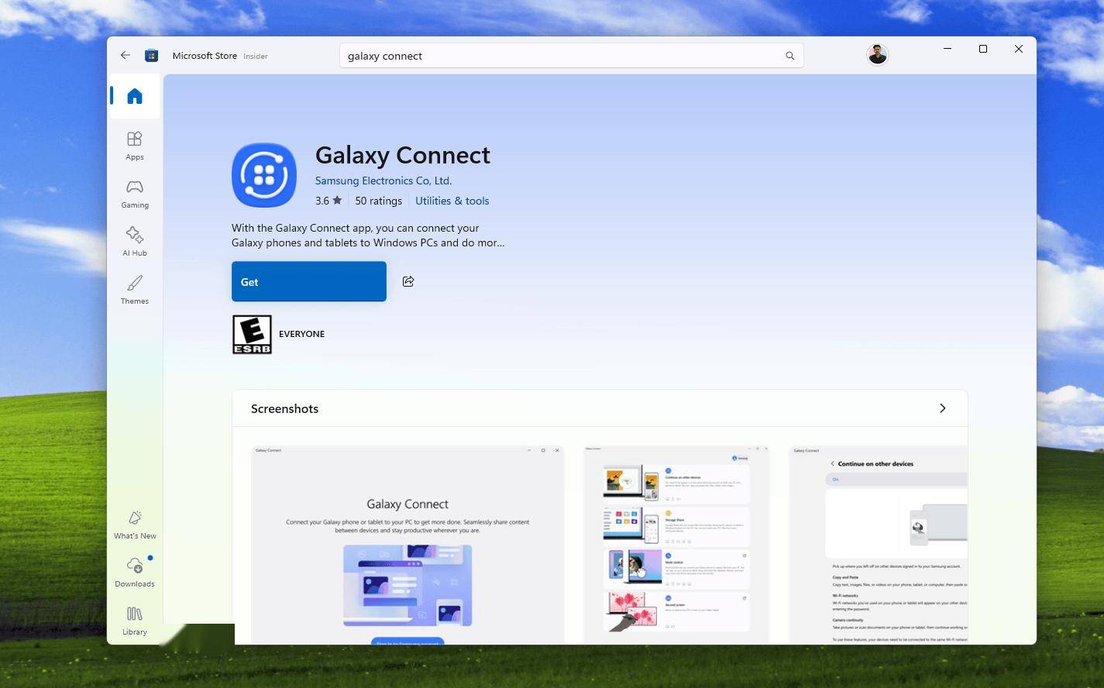This screenshot has width=1104, height=688.
Task: Open the Apps section in sidebar
Action: pos(135,145)
